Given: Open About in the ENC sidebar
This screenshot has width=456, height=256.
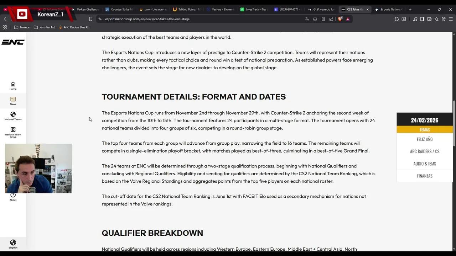Looking at the screenshot, I should point(13,197).
